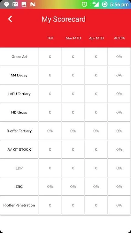Tap the back arrow in header

point(10,19)
